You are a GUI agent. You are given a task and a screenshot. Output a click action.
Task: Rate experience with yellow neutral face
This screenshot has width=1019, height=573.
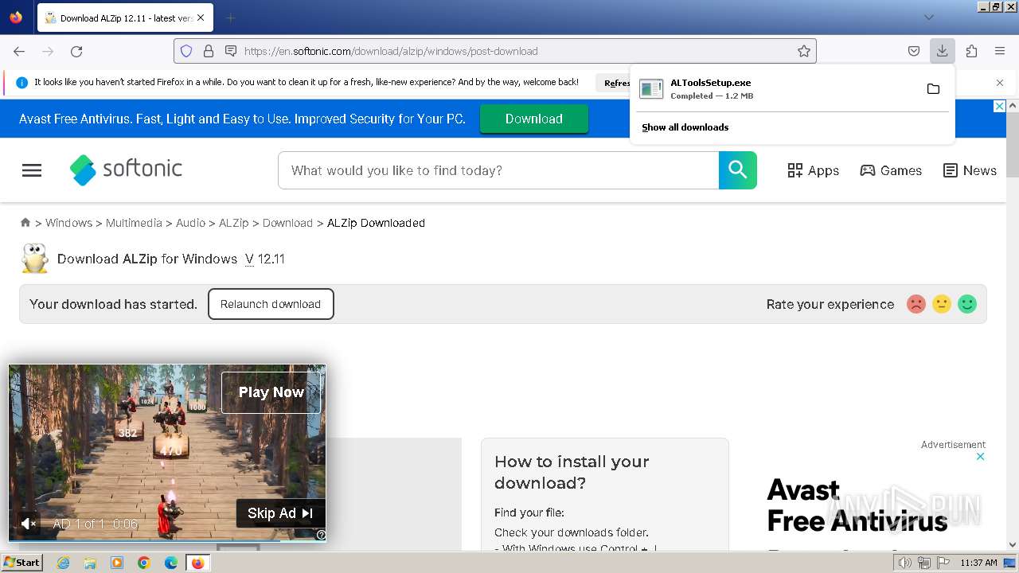[942, 304]
